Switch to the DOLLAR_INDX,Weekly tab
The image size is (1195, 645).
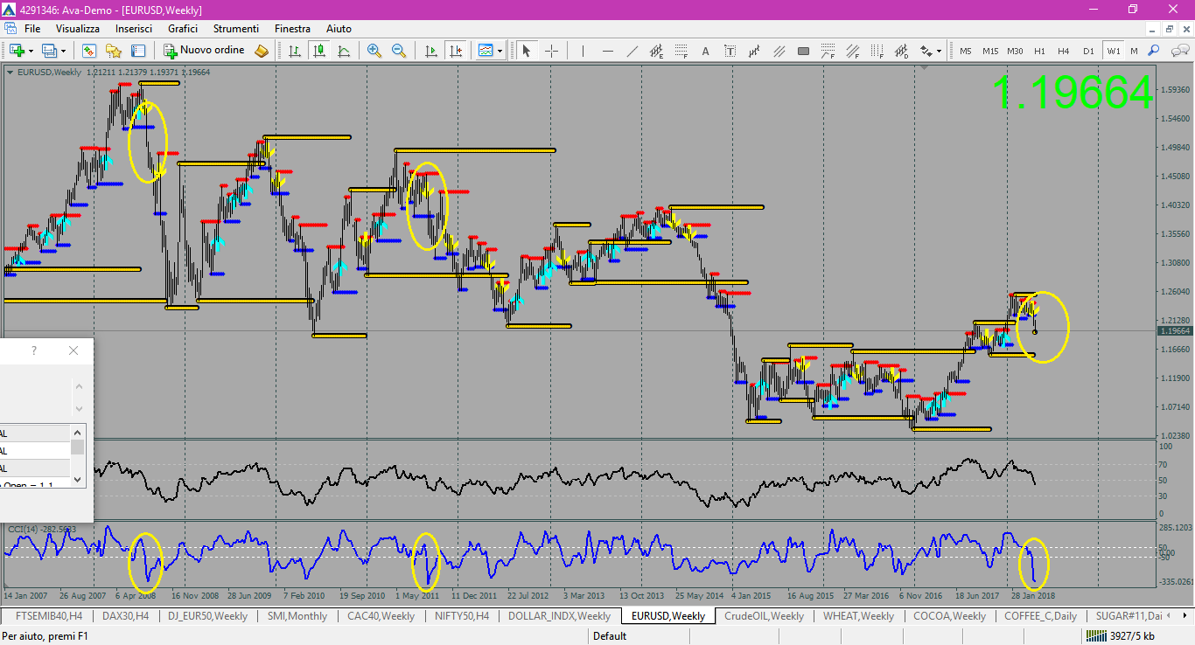[x=560, y=616]
